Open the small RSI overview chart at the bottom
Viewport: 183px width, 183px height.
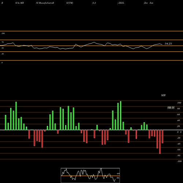90,175
